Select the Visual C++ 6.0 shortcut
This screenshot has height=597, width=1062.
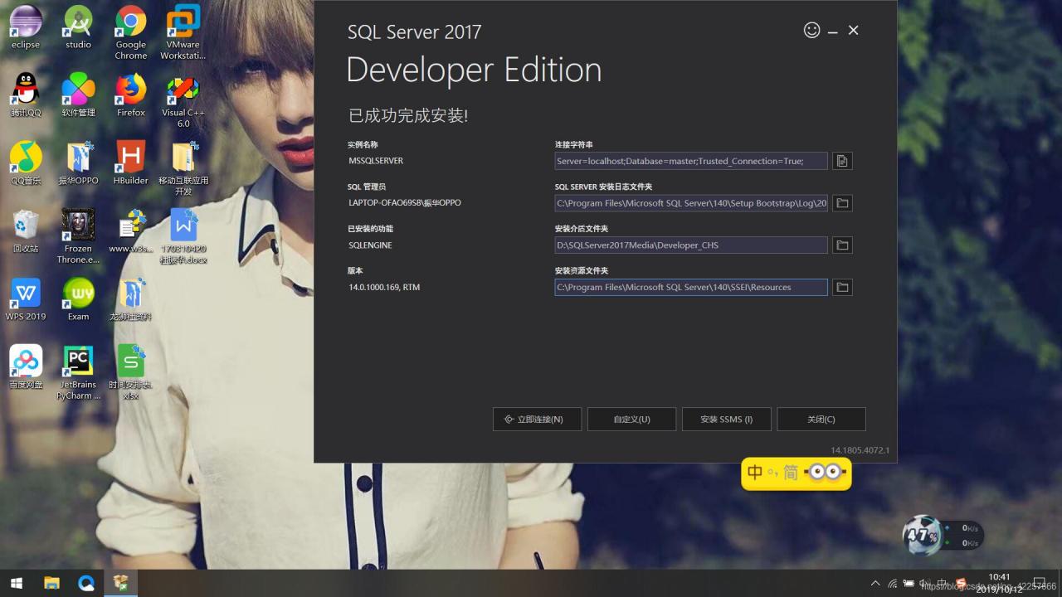[x=183, y=100]
